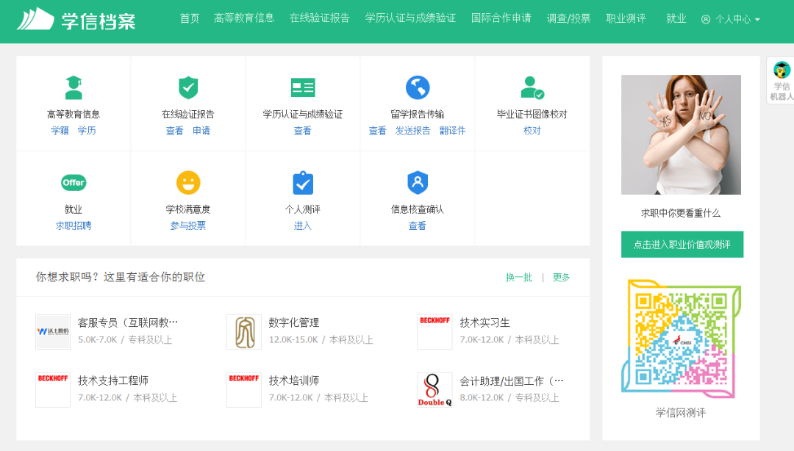This screenshot has height=451, width=794.
Task: Expand the 个人中心 dropdown arrow
Action: [x=757, y=20]
